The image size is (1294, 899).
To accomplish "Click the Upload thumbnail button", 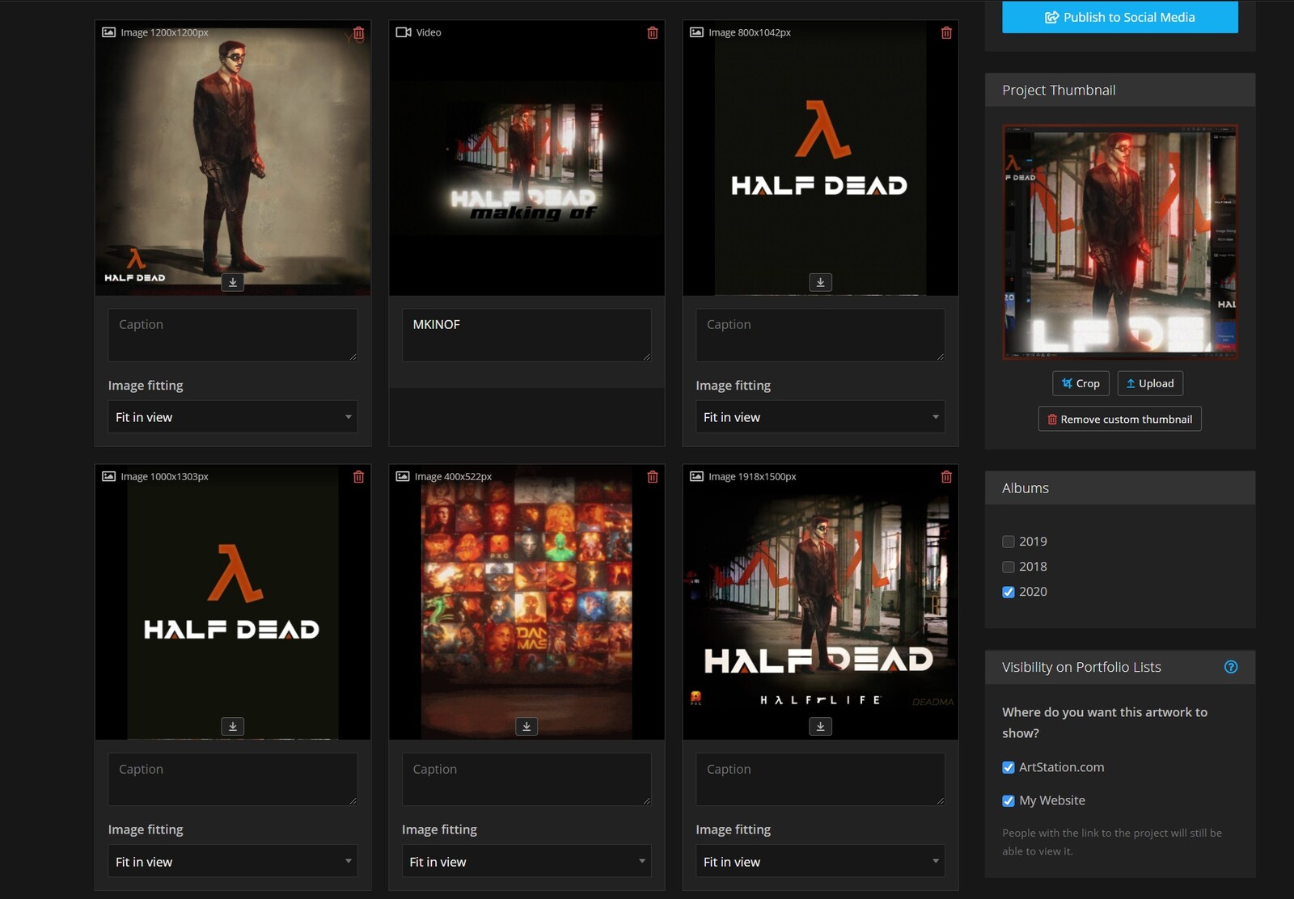I will [1150, 383].
